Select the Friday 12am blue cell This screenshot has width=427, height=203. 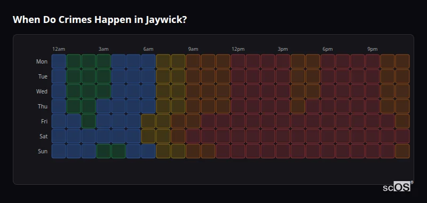coord(59,121)
